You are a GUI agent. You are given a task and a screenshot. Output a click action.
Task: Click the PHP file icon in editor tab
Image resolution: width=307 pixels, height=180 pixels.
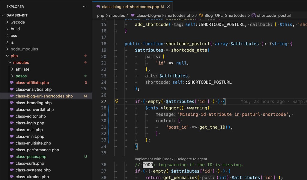coord(98,7)
